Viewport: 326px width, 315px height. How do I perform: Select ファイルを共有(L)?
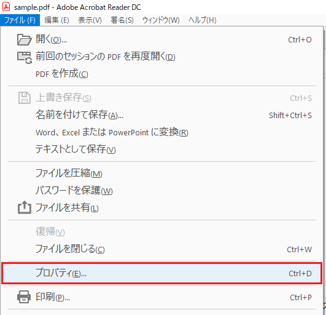[161, 208]
